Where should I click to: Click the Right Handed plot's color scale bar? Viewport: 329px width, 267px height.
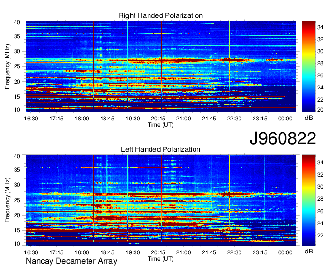click(309, 66)
